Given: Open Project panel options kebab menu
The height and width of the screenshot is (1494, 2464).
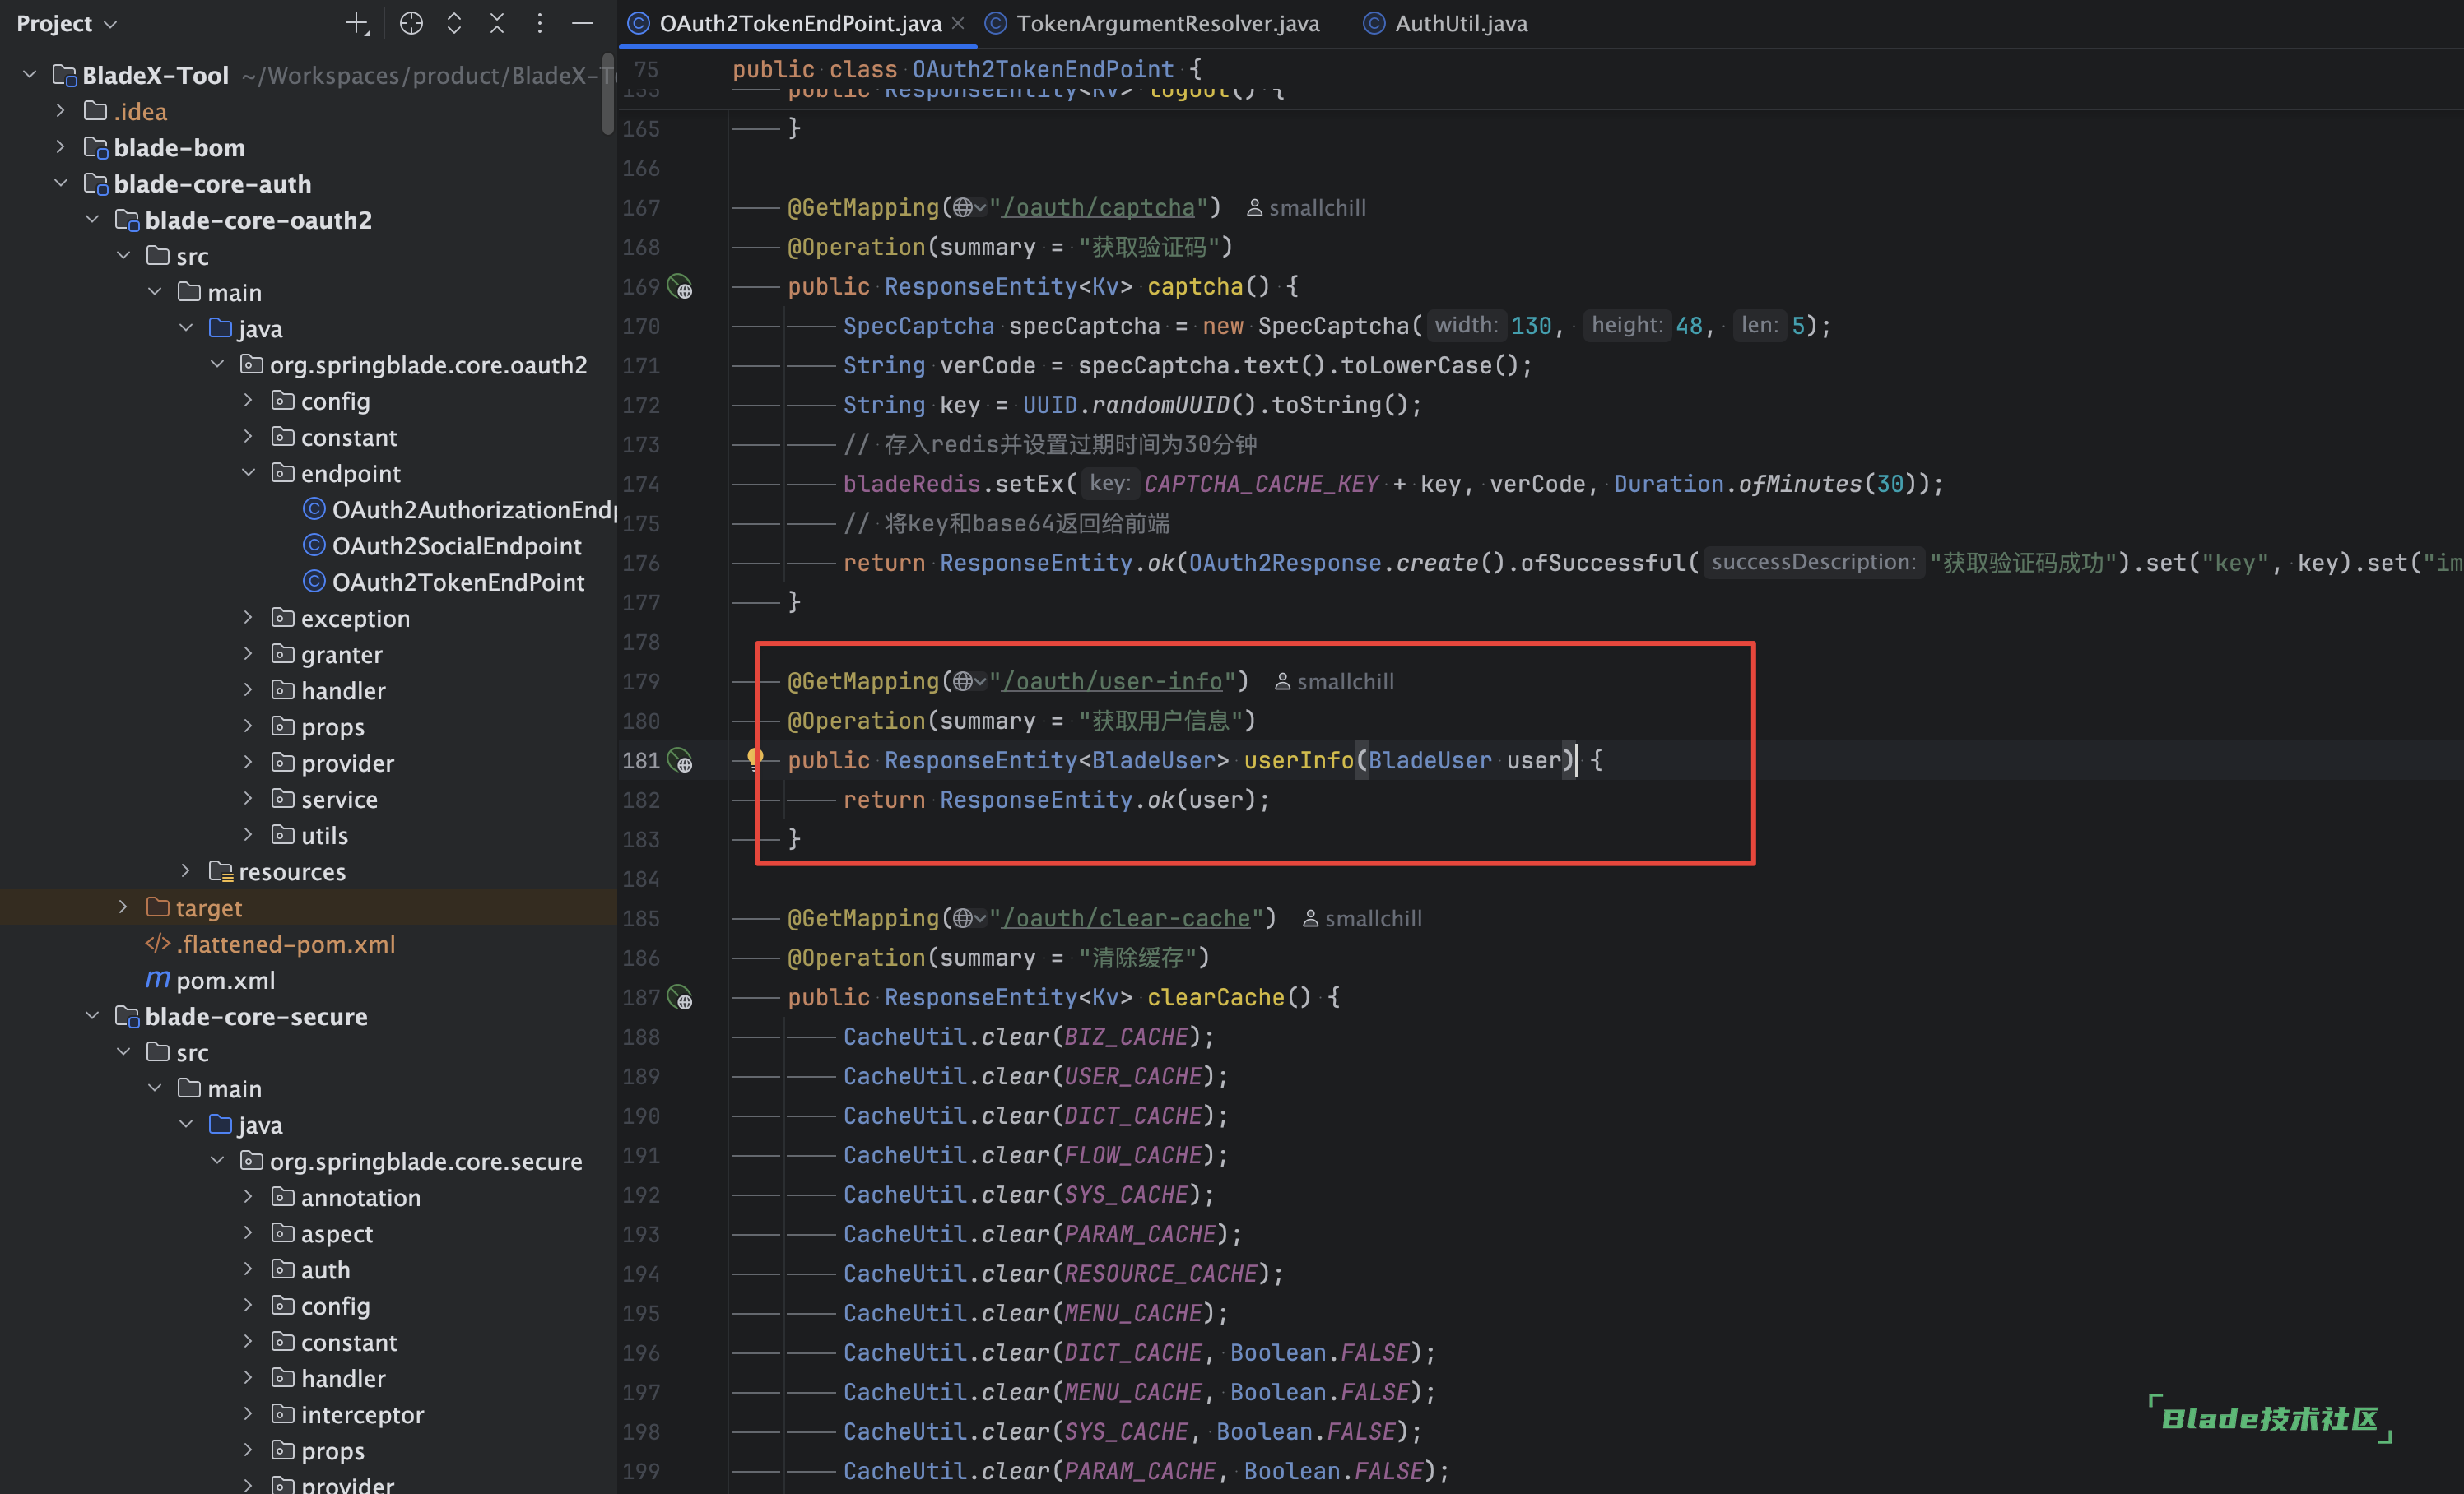Looking at the screenshot, I should (540, 24).
